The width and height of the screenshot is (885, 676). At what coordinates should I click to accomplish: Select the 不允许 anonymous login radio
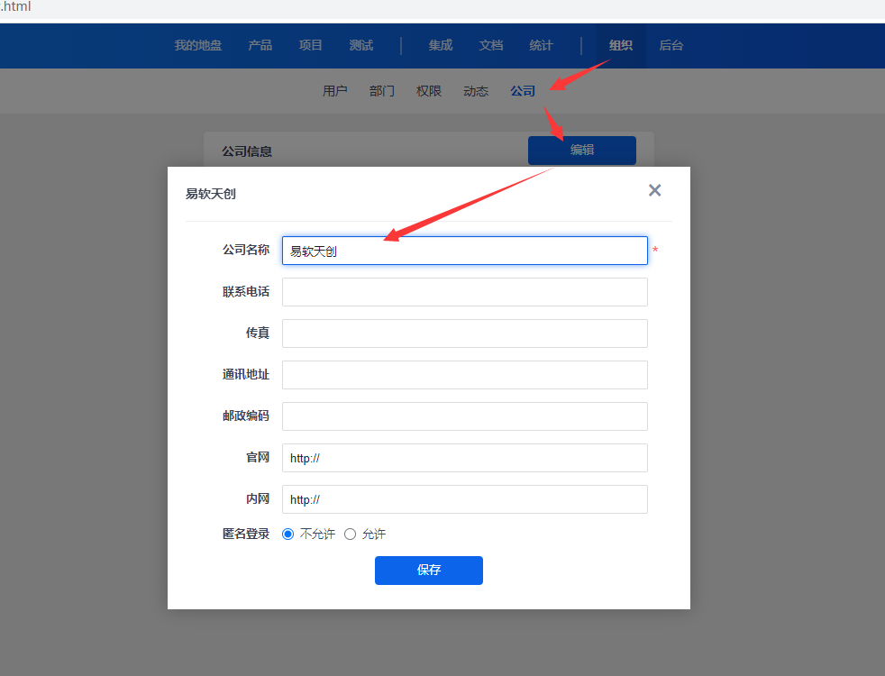tap(288, 534)
